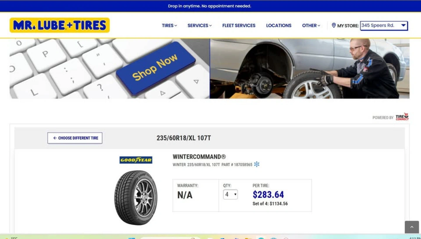This screenshot has width=421, height=239.
Task: Click the TireConnect powered-by logo
Action: [x=402, y=117]
